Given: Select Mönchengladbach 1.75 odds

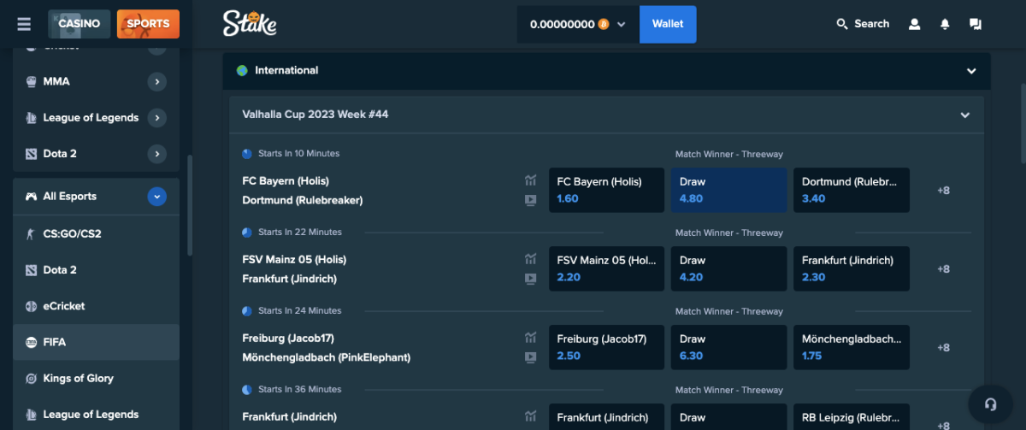Looking at the screenshot, I should pyautogui.click(x=851, y=347).
